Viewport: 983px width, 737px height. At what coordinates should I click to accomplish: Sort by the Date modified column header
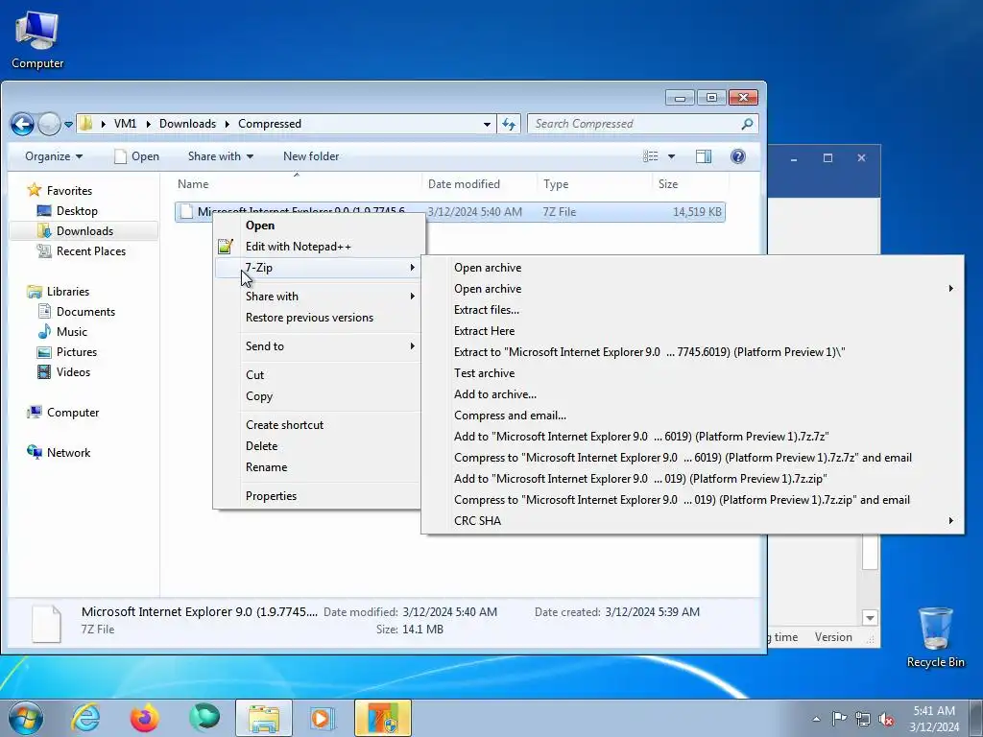(x=479, y=184)
